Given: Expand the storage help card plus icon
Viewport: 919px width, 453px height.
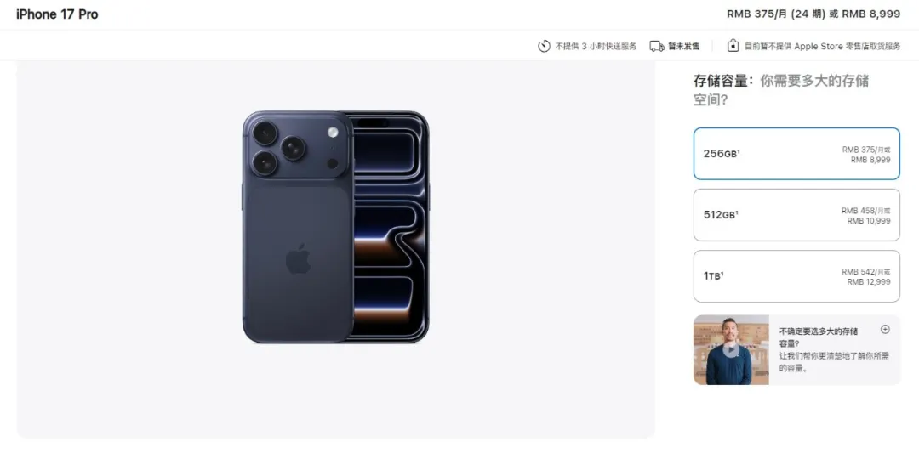Looking at the screenshot, I should click(885, 330).
